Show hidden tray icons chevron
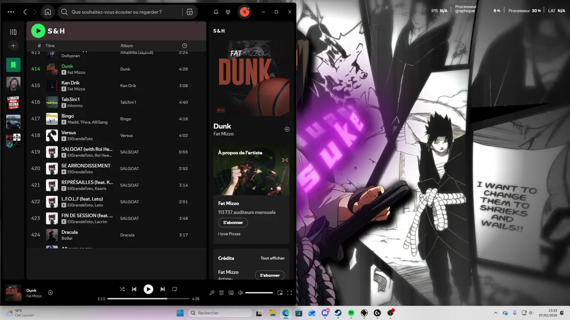 496,313
